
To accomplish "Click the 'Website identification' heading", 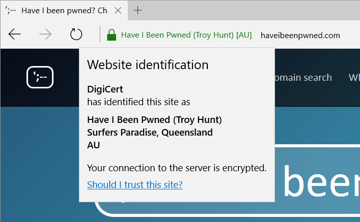I will (148, 65).
